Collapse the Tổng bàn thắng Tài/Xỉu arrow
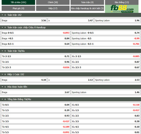 click(x=2, y=99)
